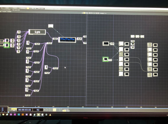Select the topmost small node wired into Lyo

click(19, 32)
